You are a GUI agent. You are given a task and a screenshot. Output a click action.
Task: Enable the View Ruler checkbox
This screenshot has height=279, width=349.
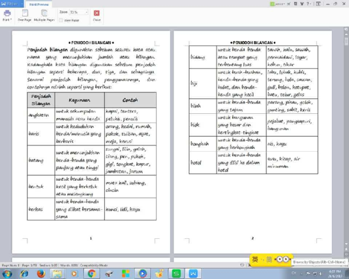[x=60, y=20]
